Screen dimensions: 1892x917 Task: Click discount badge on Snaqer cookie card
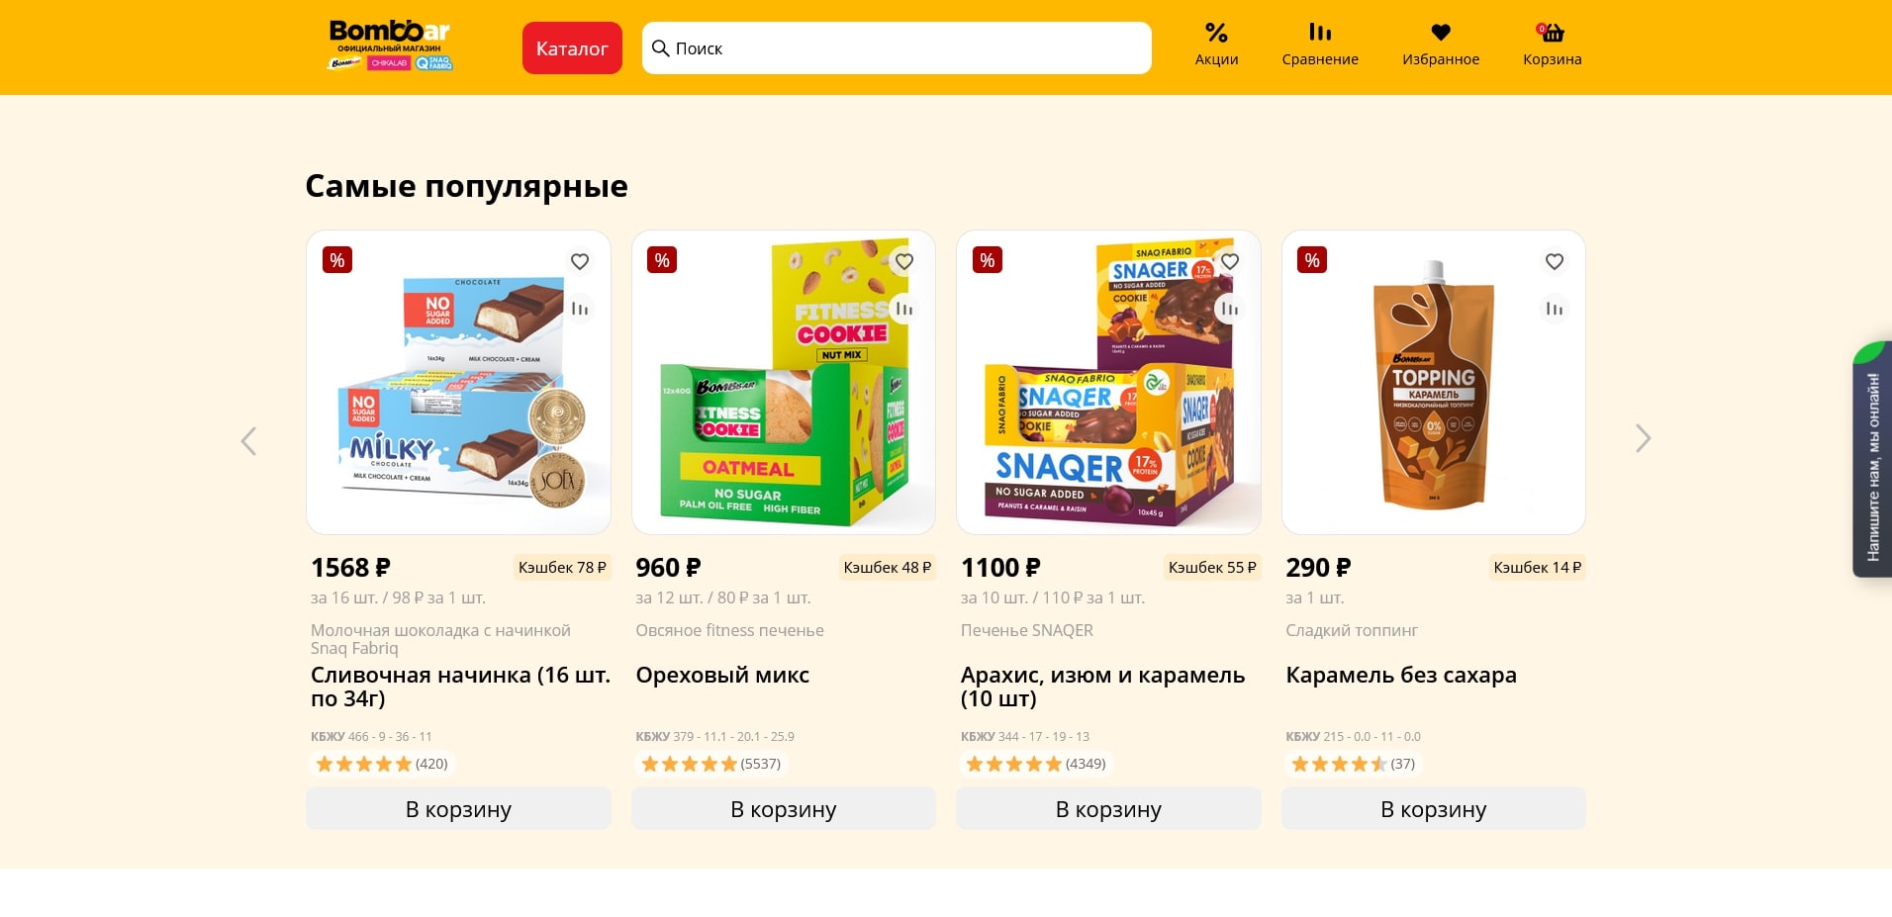(x=987, y=260)
